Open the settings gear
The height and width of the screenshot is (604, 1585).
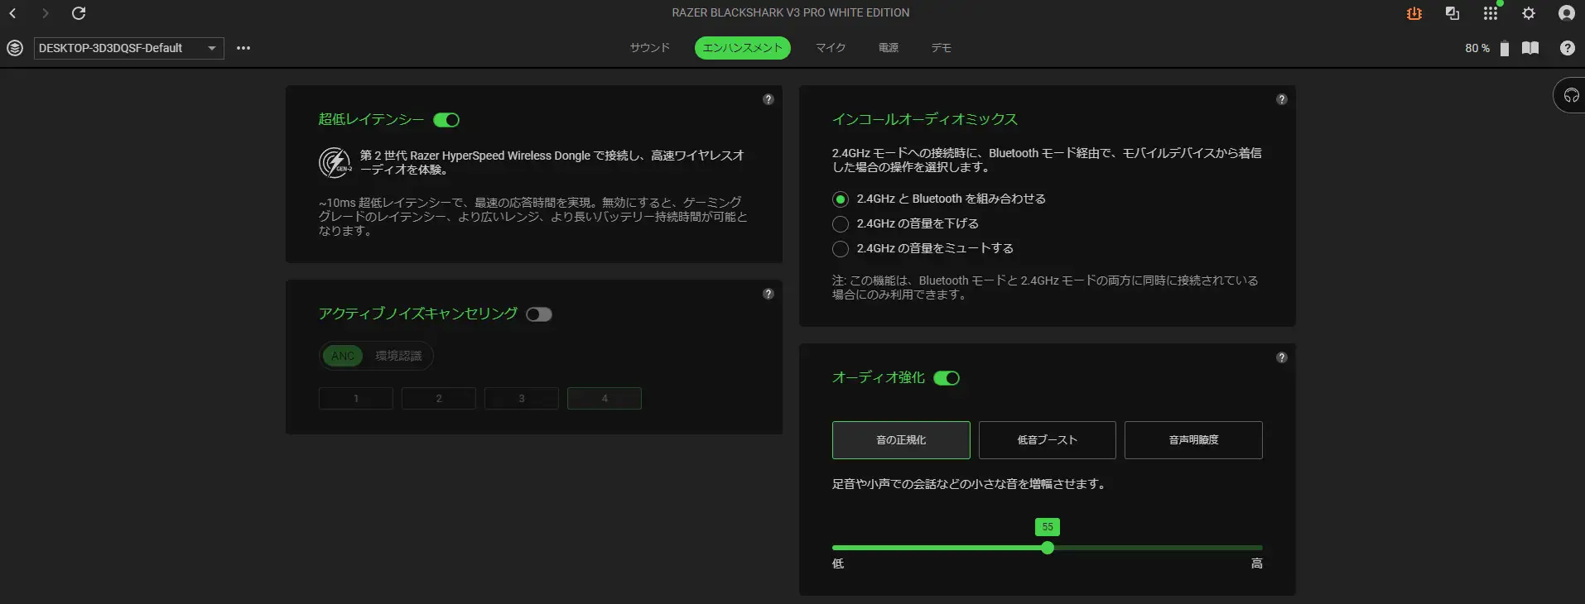coord(1529,13)
